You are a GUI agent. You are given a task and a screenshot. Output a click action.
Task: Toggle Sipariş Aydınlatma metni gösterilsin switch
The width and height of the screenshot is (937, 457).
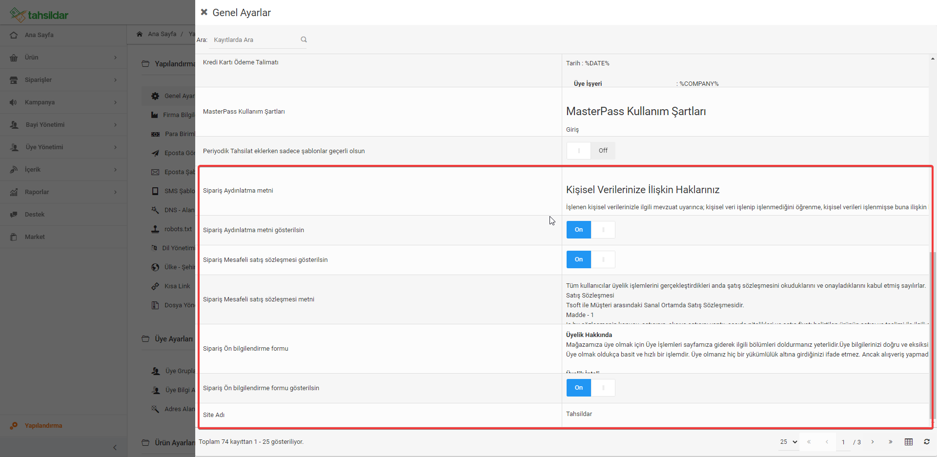coord(591,230)
